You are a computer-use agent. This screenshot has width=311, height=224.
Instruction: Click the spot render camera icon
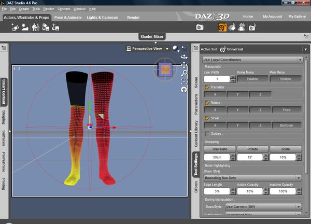click(252, 27)
